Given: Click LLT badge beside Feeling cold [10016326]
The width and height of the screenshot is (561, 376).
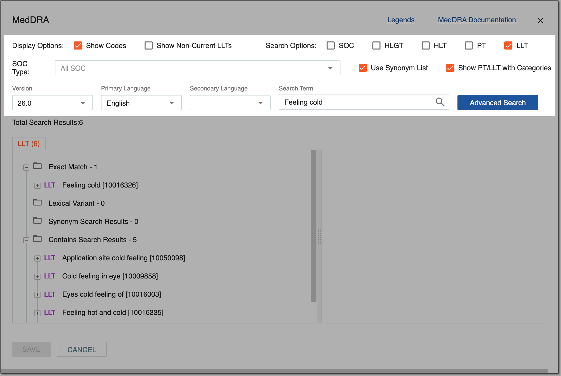Looking at the screenshot, I should tap(50, 185).
